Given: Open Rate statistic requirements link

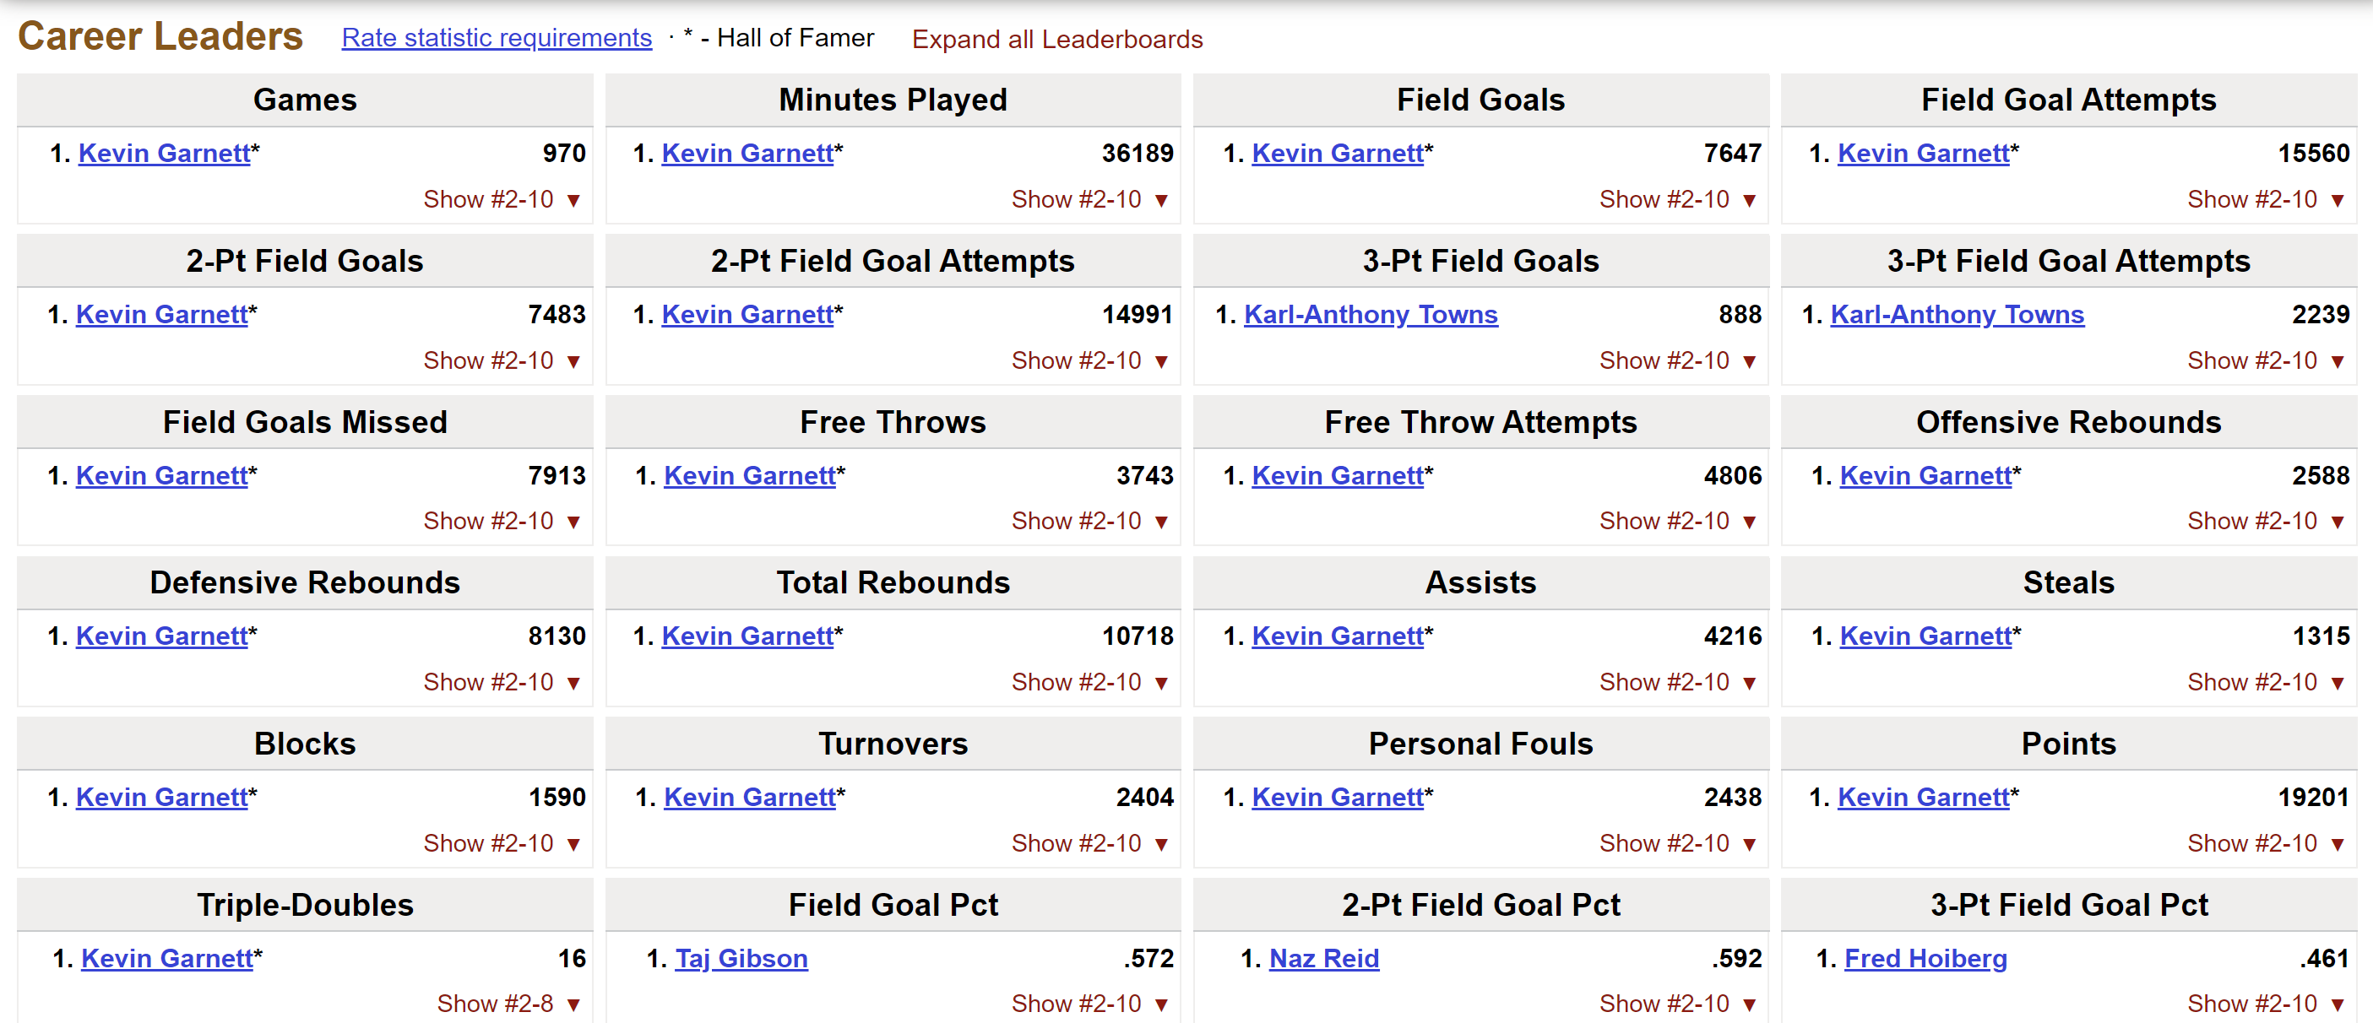Looking at the screenshot, I should click(x=497, y=38).
